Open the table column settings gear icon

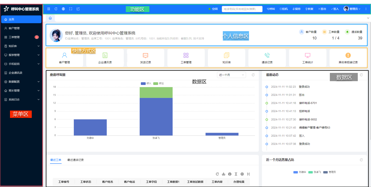[x=242, y=174]
